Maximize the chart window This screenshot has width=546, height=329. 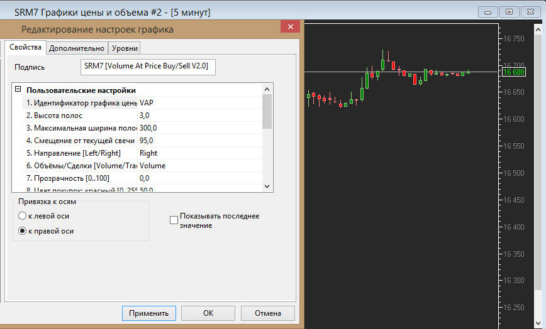509,11
